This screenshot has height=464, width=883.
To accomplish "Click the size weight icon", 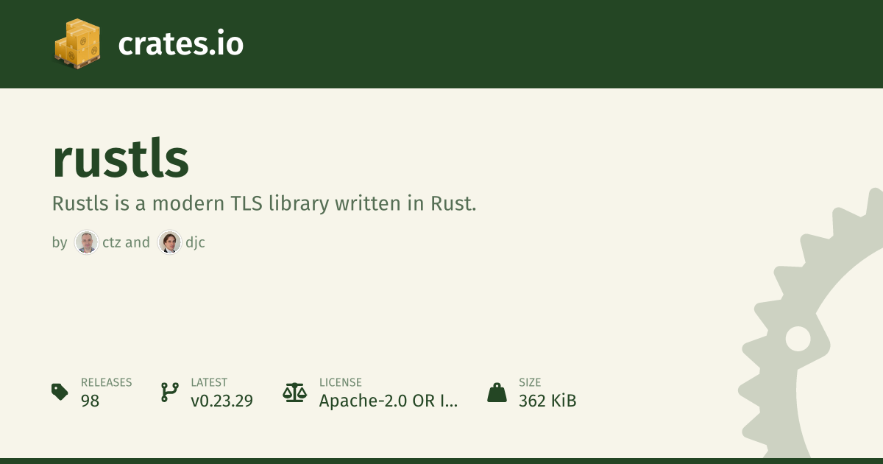I will (x=497, y=392).
